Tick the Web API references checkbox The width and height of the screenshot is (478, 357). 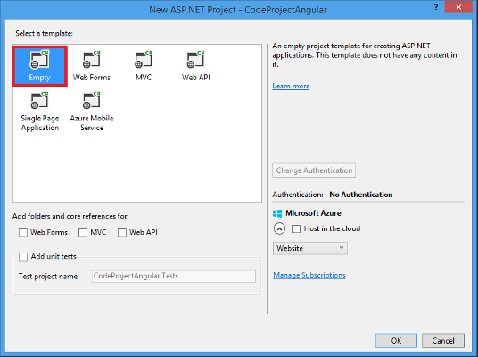click(122, 233)
